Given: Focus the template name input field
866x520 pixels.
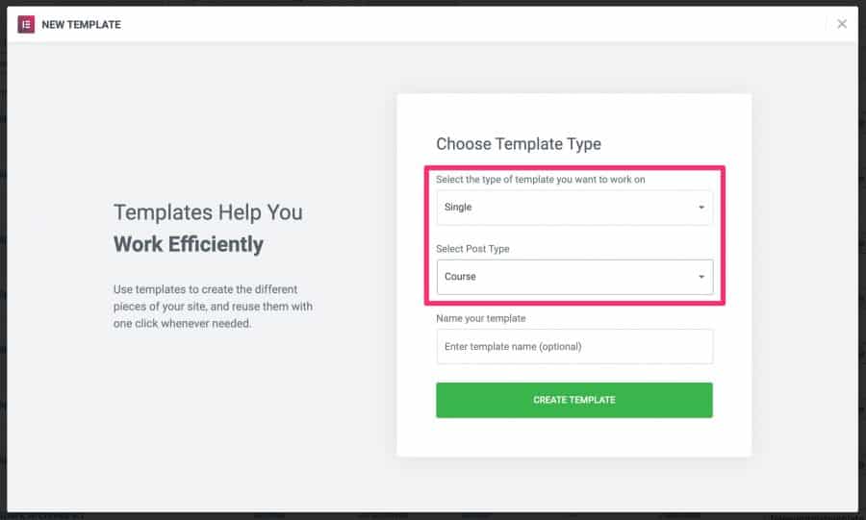Looking at the screenshot, I should tap(573, 346).
